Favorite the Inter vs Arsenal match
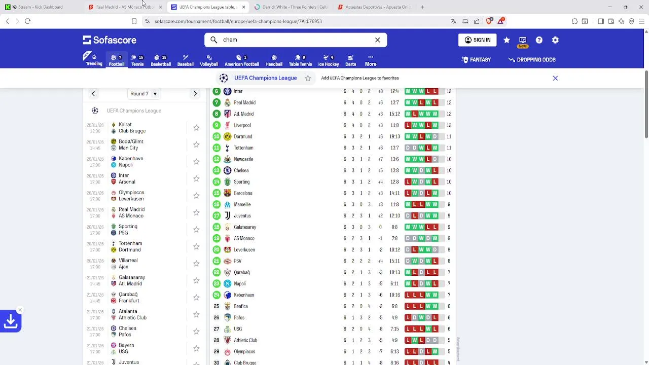Screen dimensions: 649x365 pyautogui.click(x=196, y=178)
